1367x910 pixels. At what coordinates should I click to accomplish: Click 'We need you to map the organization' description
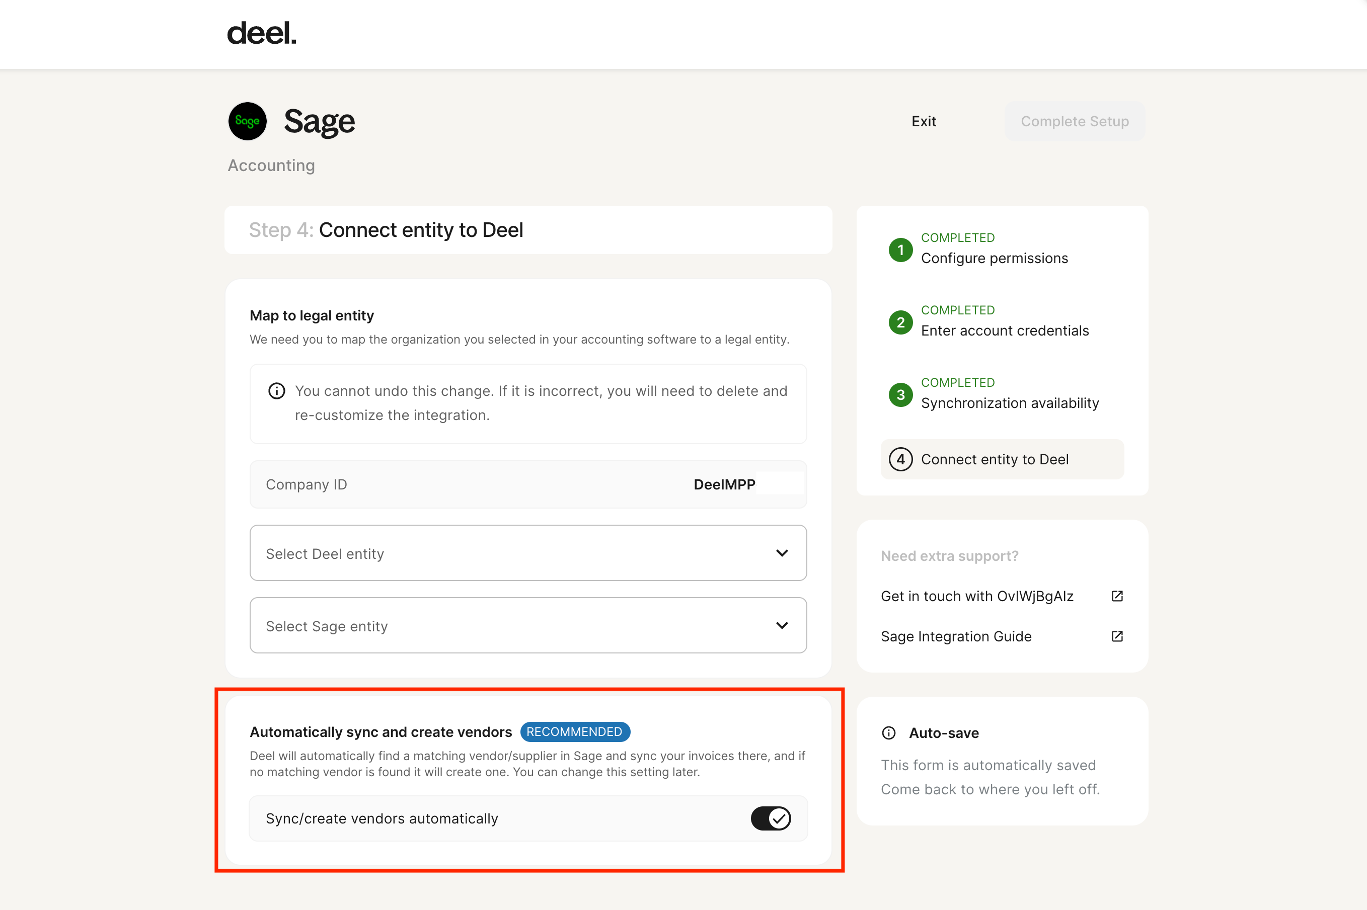[520, 340]
